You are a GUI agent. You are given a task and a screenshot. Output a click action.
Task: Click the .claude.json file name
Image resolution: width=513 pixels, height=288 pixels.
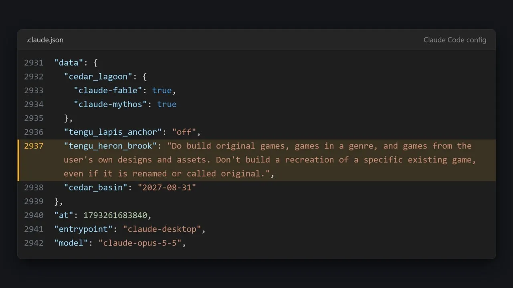point(45,40)
